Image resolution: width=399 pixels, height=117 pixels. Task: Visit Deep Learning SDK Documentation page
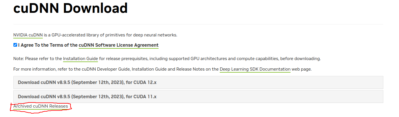tap(255, 69)
